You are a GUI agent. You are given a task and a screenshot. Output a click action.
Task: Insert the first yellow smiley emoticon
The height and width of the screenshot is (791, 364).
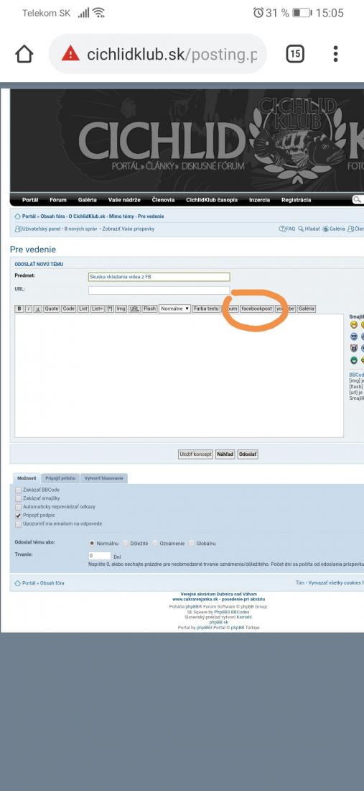(x=353, y=324)
